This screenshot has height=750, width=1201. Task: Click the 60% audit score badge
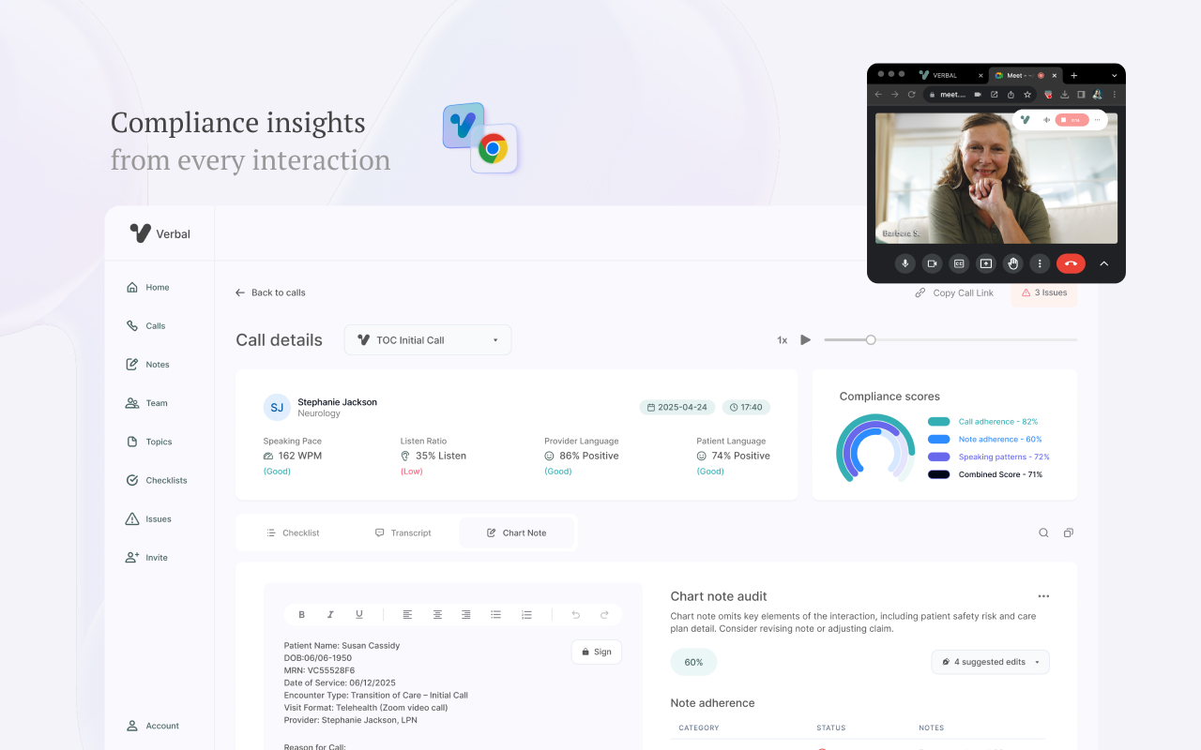click(x=693, y=662)
